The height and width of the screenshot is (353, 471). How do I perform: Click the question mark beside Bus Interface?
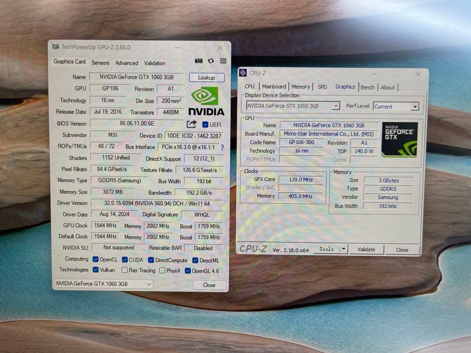(x=222, y=147)
